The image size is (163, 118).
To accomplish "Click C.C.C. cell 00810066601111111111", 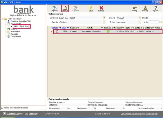I will pyautogui.click(x=91, y=32).
